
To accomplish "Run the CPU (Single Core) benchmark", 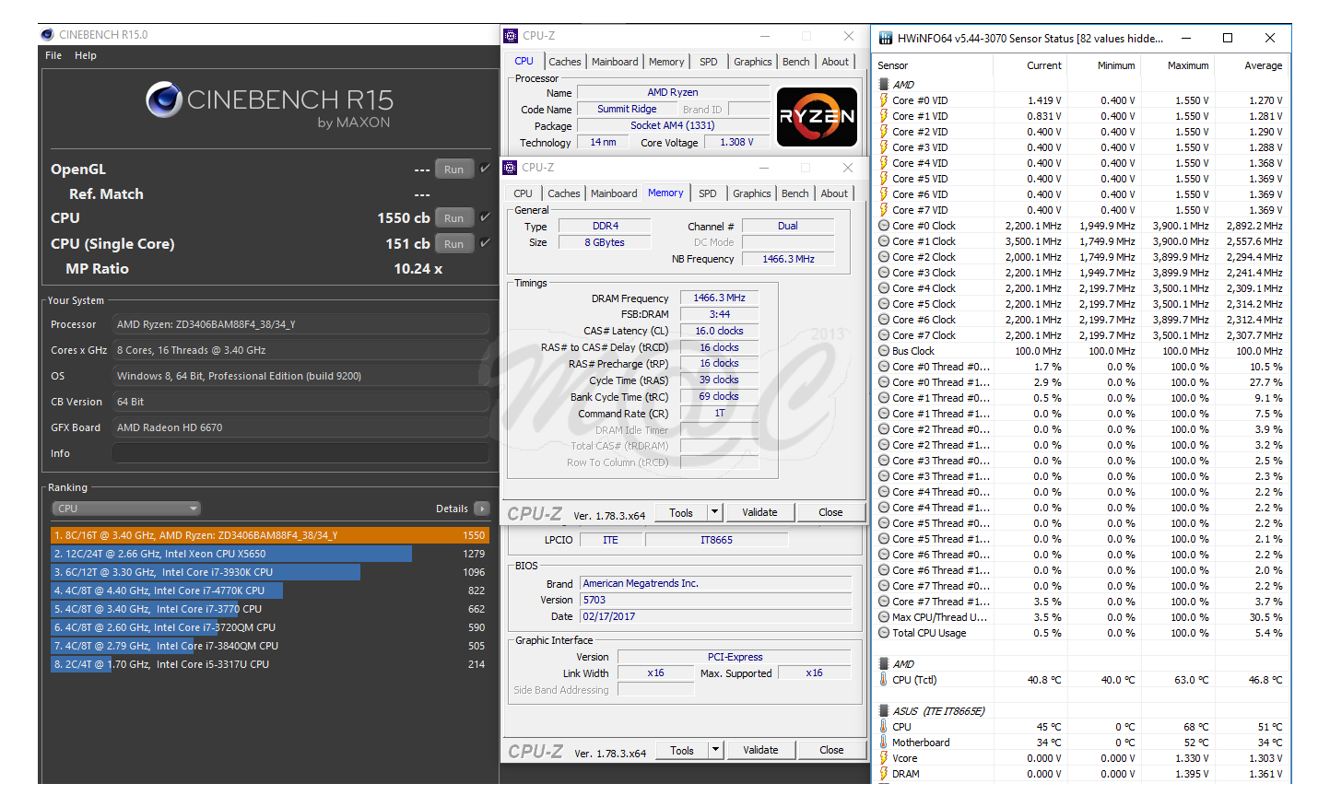I will [453, 244].
